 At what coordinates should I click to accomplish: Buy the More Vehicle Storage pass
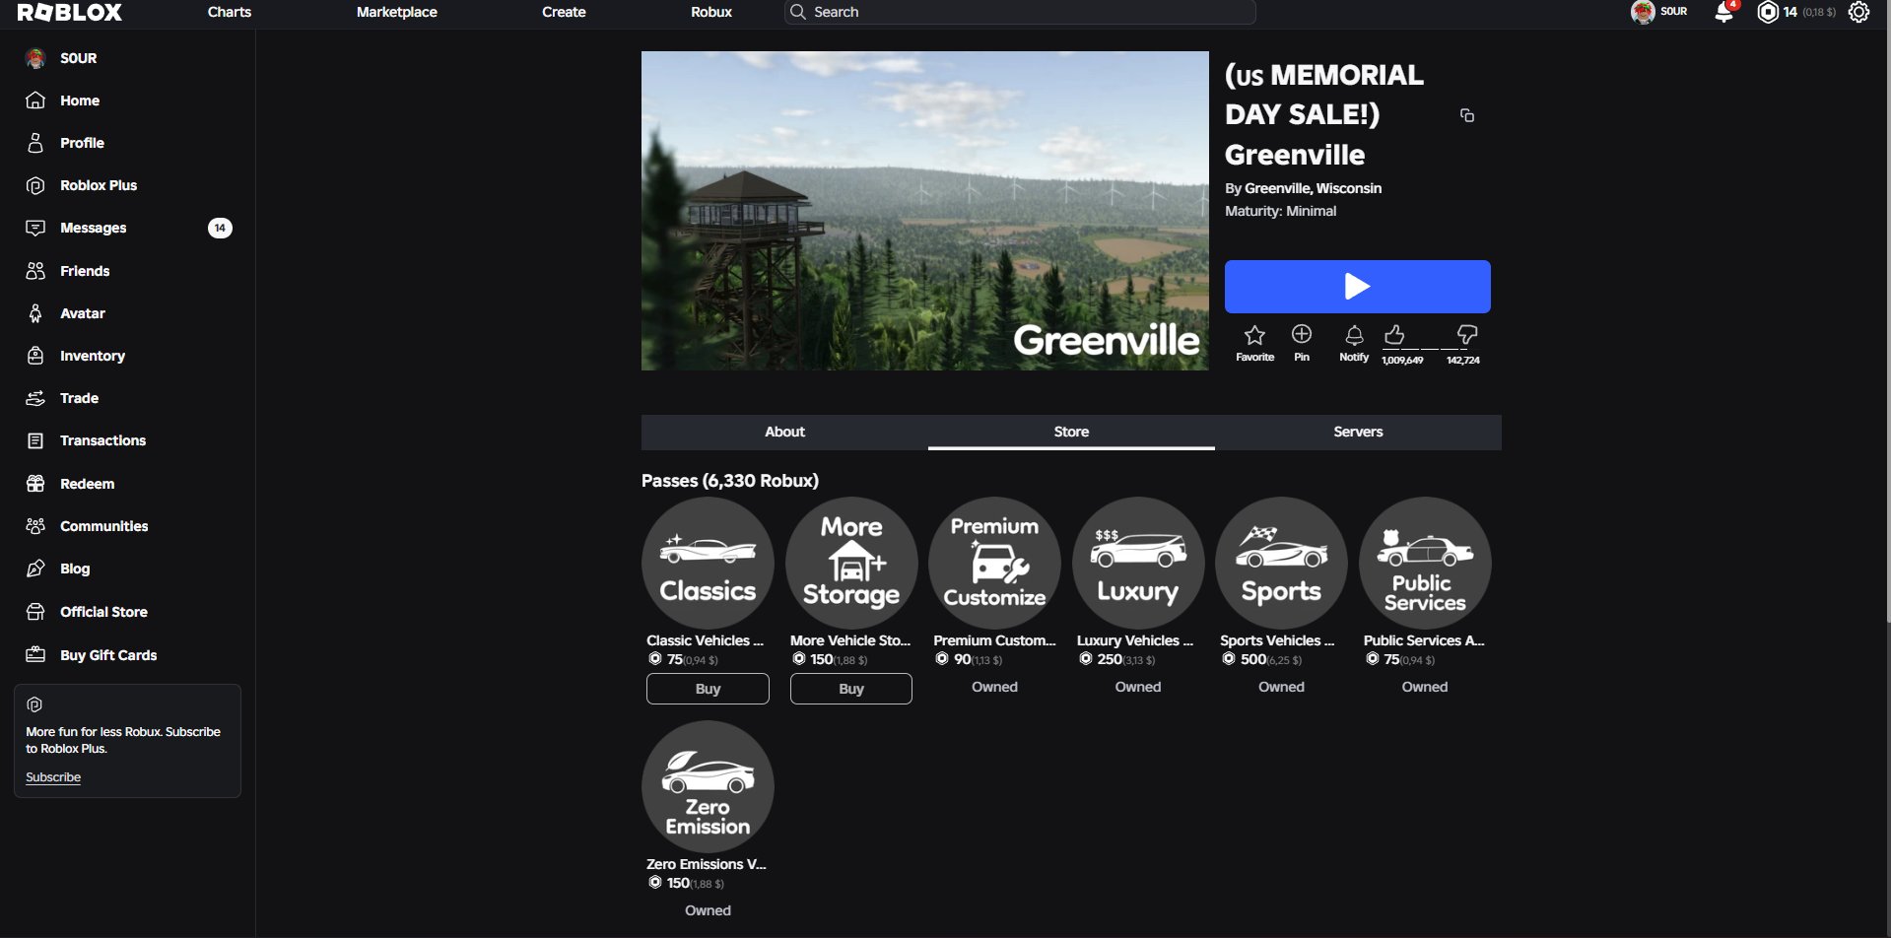pyautogui.click(x=851, y=689)
